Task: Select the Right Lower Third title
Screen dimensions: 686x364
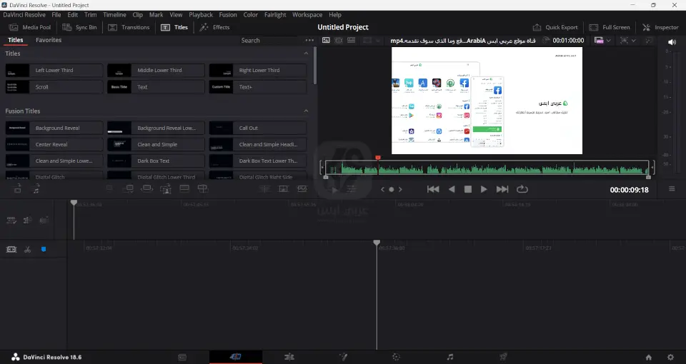Action: 258,71
